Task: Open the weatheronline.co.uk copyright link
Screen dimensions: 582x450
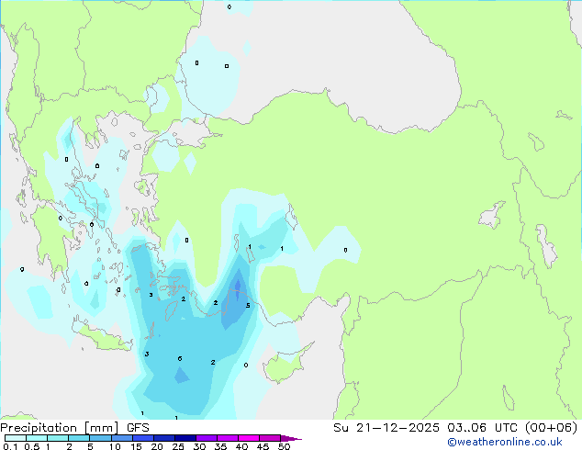Action: (504, 442)
